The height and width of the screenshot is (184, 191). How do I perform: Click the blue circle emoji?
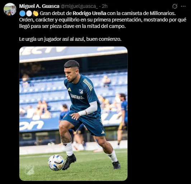click(x=22, y=13)
